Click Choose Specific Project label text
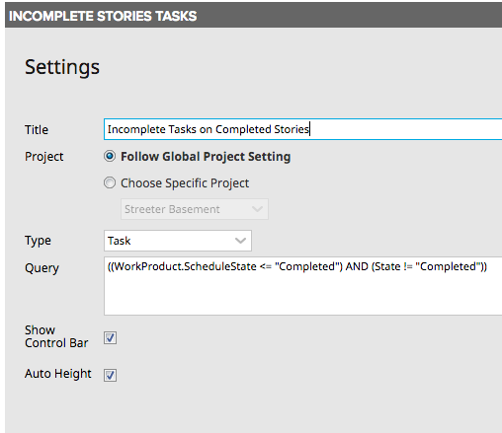This screenshot has height=433, width=502. point(185,183)
